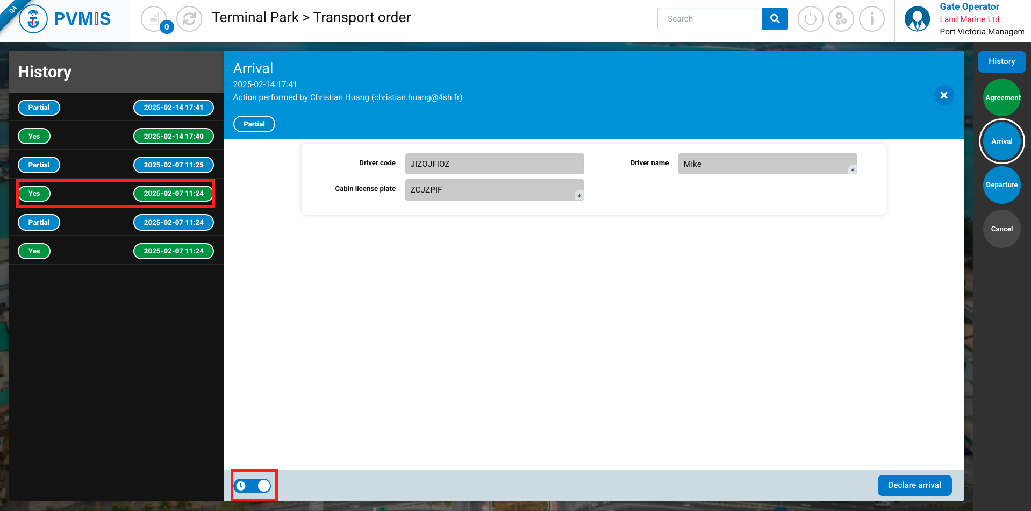This screenshot has width=1031, height=511.
Task: Click the blue magnifier search button
Action: pos(775,19)
